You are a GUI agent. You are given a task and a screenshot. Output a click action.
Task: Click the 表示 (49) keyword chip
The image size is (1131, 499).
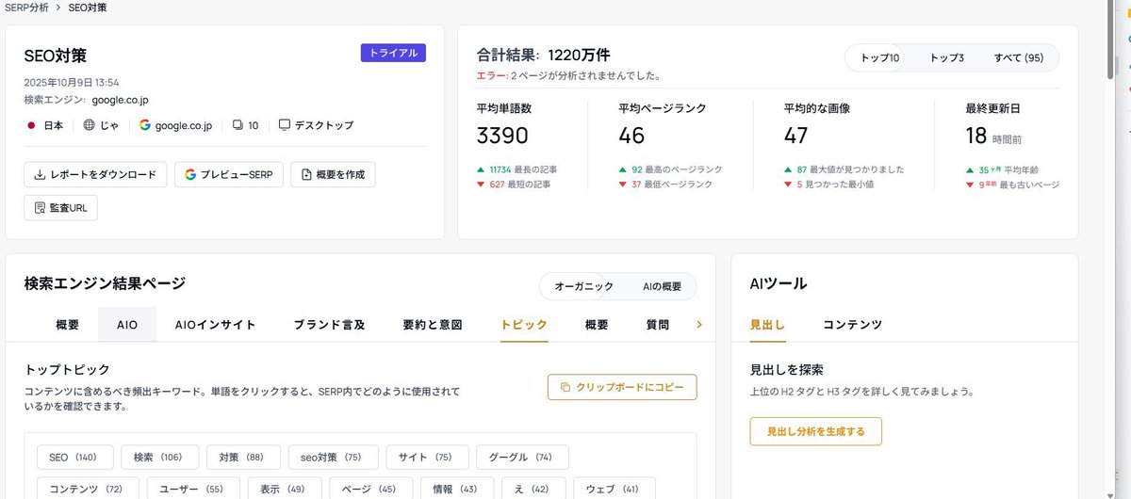(285, 489)
